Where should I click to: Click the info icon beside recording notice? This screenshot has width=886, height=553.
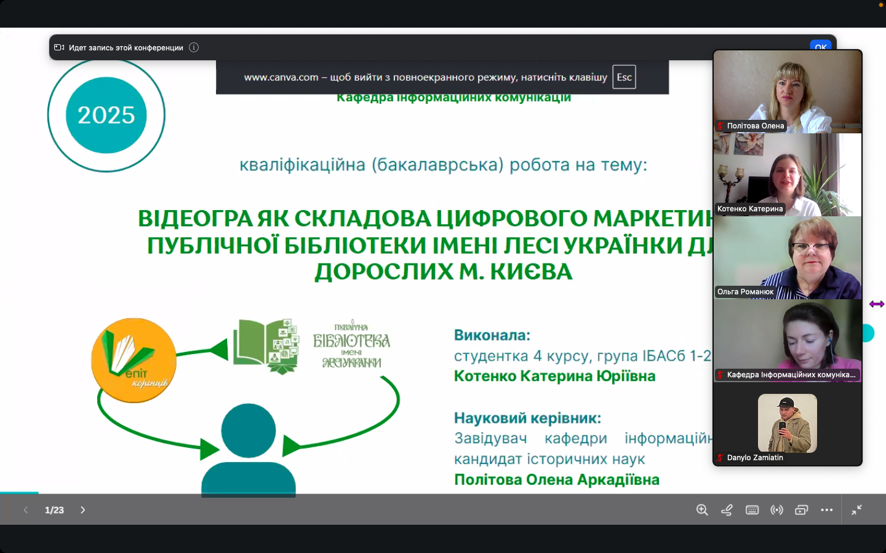[194, 47]
